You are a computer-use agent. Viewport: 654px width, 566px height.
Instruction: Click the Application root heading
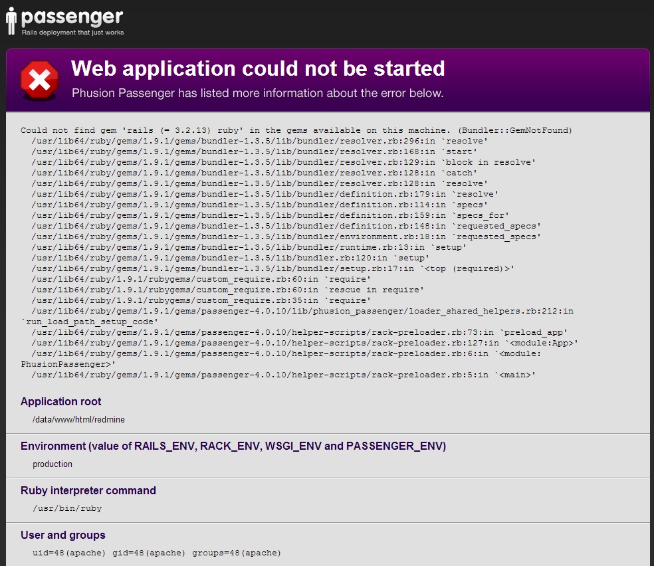click(x=61, y=401)
